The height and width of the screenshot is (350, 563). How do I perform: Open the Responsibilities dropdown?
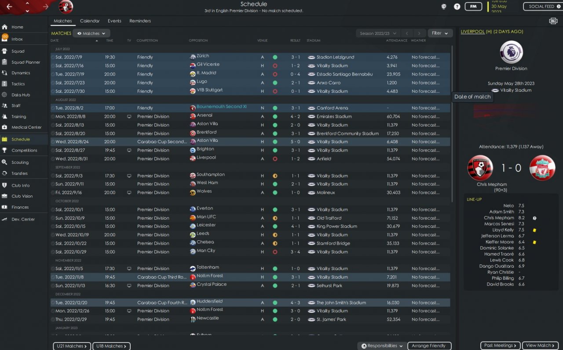pyautogui.click(x=381, y=346)
